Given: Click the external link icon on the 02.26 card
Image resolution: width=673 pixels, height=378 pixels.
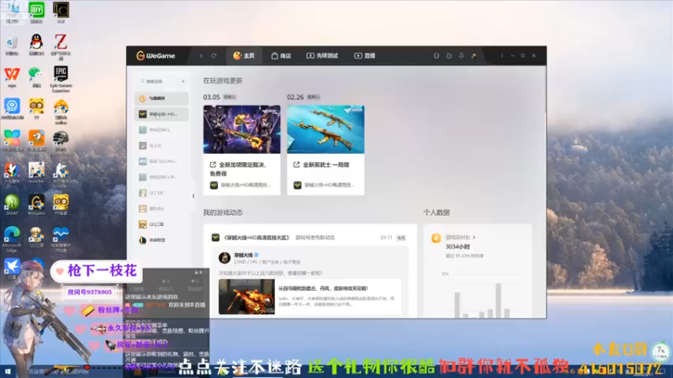Looking at the screenshot, I should coord(297,165).
